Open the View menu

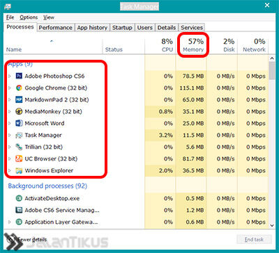pos(49,17)
